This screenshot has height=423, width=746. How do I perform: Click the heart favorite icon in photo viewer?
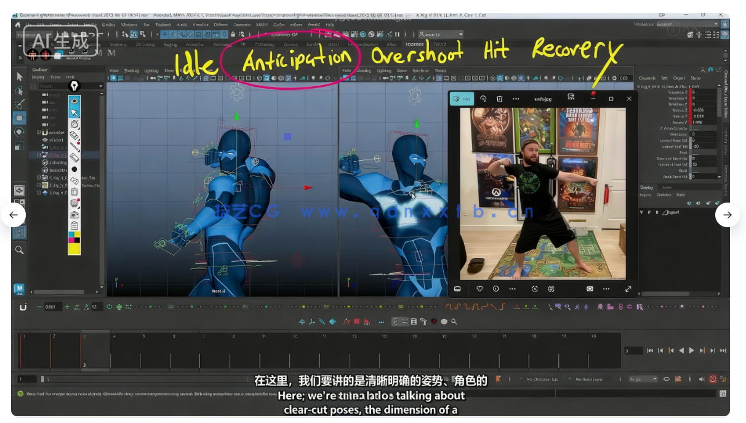[479, 289]
